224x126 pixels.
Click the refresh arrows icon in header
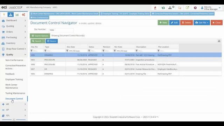[x=163, y=8]
